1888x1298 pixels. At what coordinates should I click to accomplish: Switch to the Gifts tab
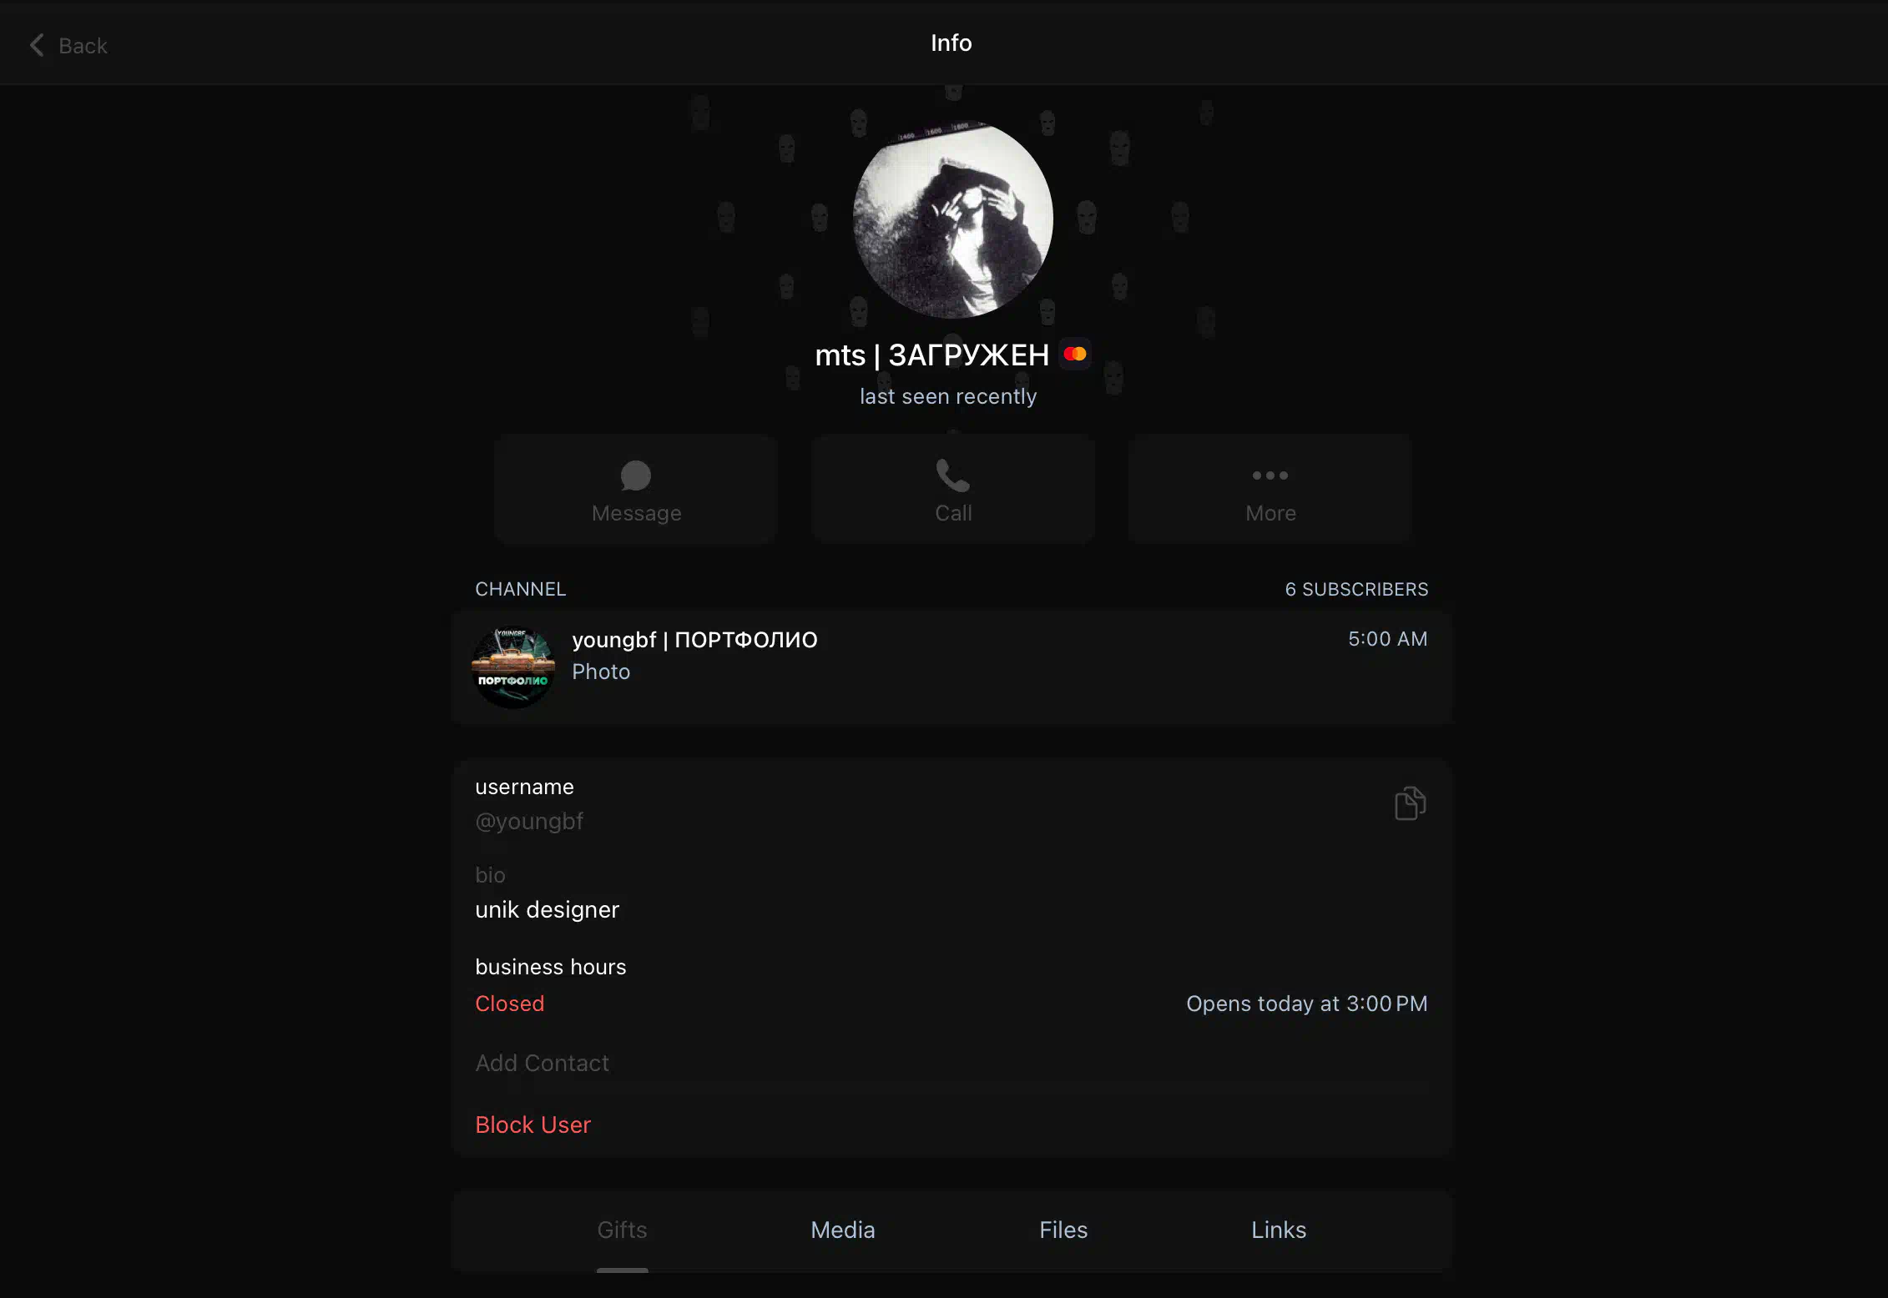tap(622, 1230)
